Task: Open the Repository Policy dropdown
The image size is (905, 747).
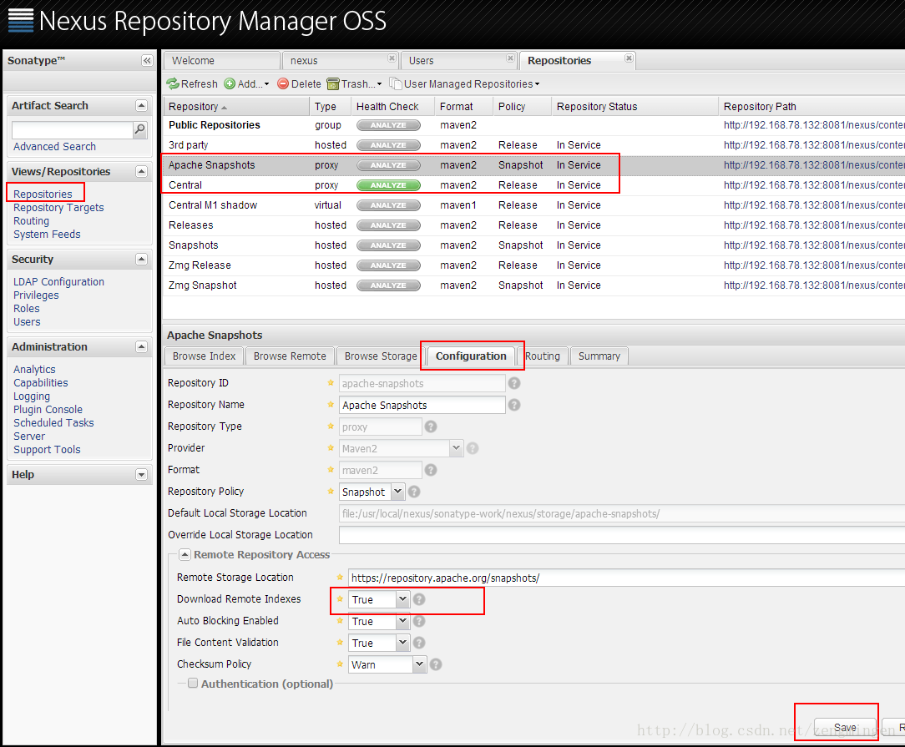Action: (397, 492)
